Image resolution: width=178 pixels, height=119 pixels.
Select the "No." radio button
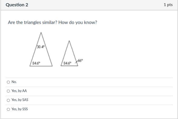click(8, 82)
